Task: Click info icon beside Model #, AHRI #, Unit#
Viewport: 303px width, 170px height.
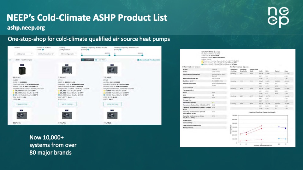Action: (x=43, y=50)
